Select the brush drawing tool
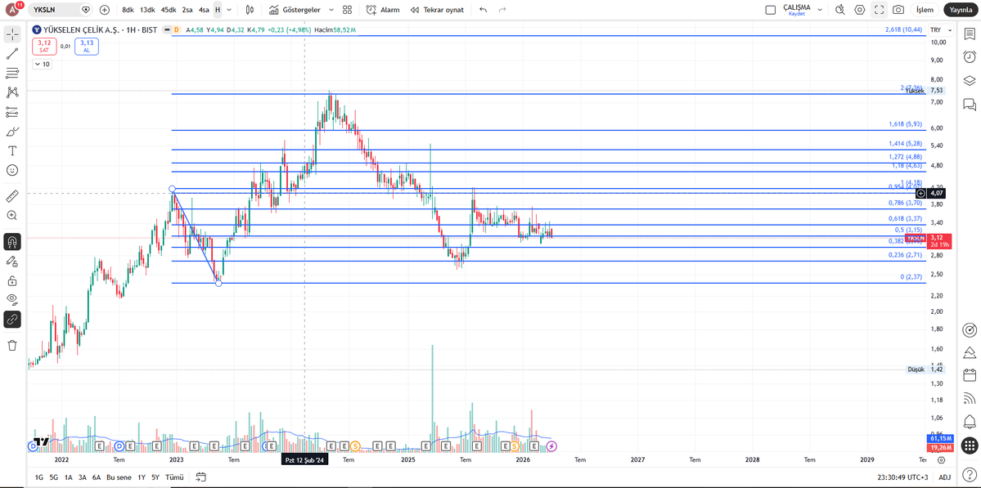This screenshot has height=488, width=981. point(12,132)
